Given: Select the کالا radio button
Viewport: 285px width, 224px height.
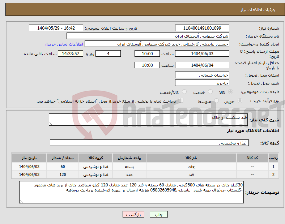Looking at the screenshot, I should [230, 92].
